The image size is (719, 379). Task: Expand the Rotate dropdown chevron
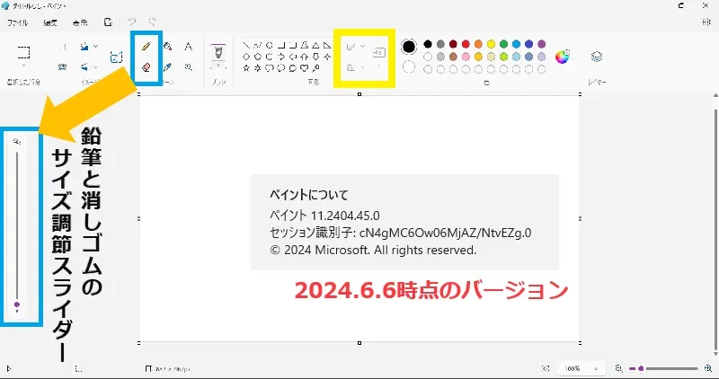pos(95,47)
